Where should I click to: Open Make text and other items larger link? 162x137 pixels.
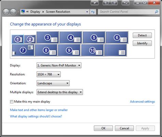39,110
